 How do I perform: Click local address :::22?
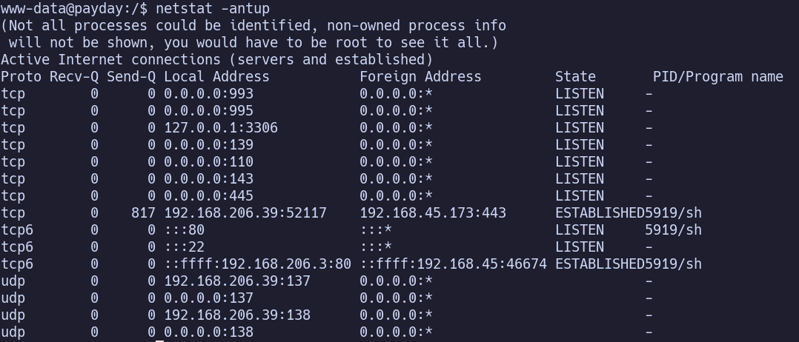(184, 247)
